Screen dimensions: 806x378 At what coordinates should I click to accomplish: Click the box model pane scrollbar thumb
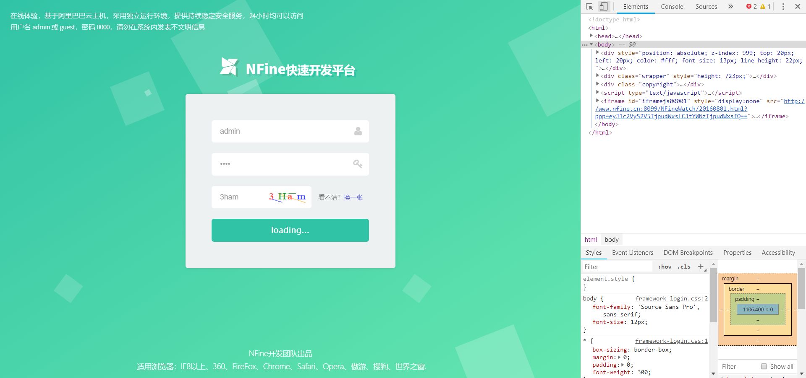pyautogui.click(x=801, y=288)
